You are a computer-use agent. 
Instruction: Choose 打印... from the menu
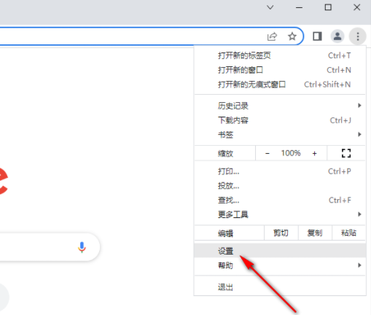(280, 171)
